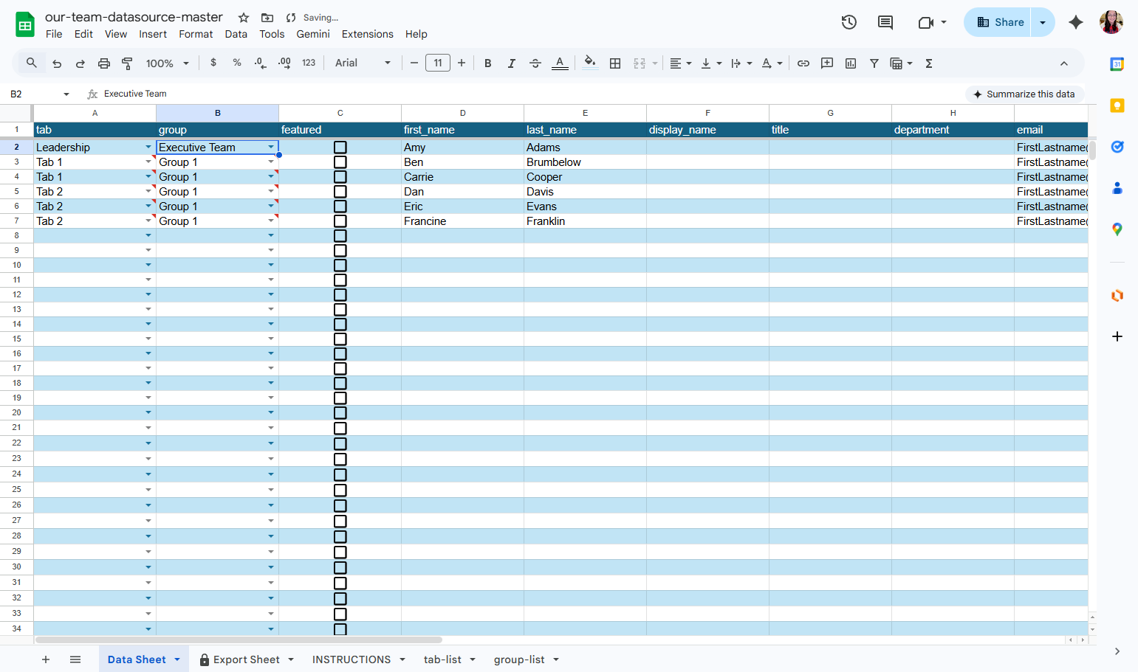Screen dimensions: 1138x672
Task: Click the paint format icon
Action: pyautogui.click(x=127, y=63)
